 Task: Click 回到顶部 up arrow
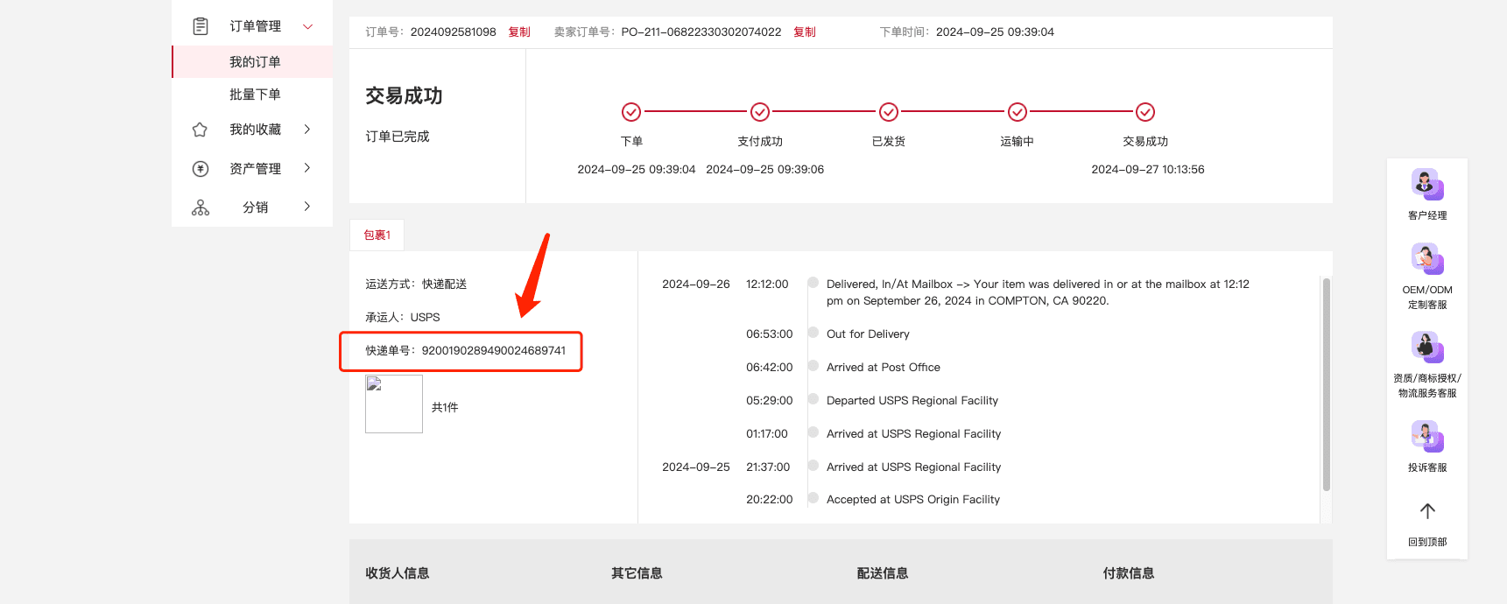(1426, 511)
